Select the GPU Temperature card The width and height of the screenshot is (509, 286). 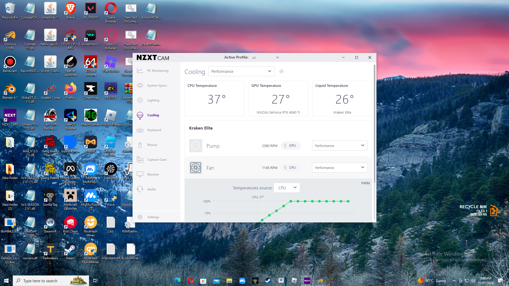pos(278,99)
